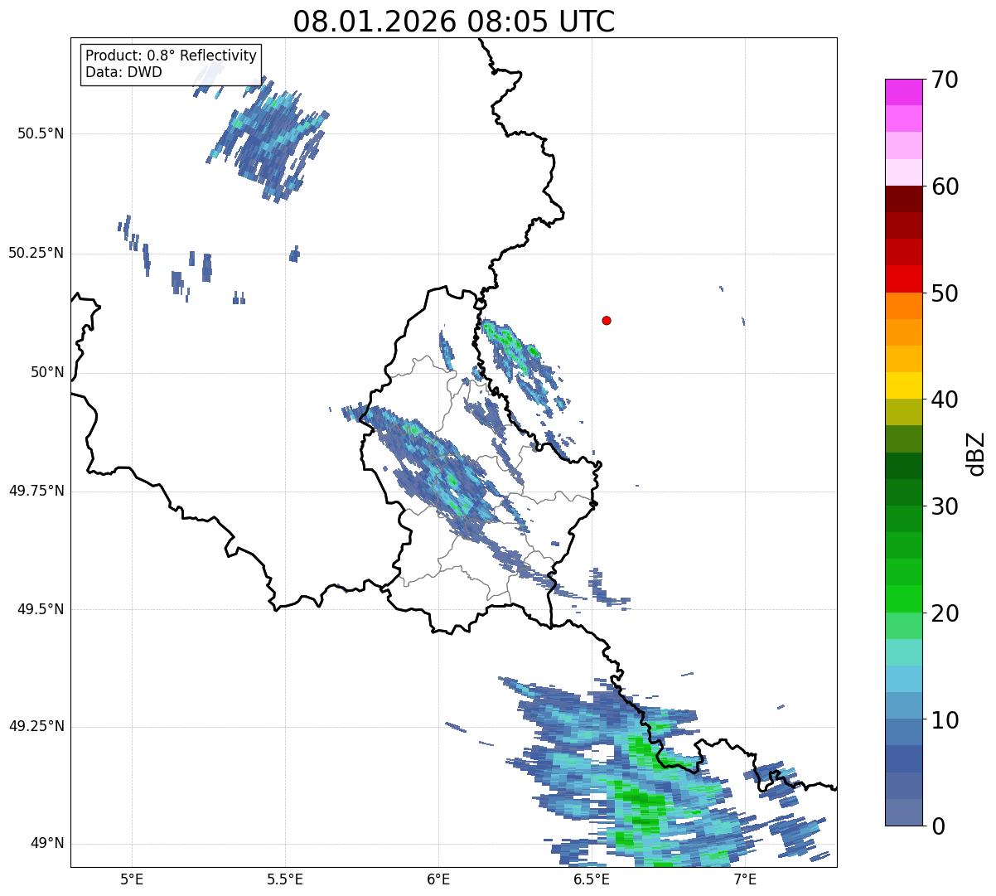Click the magenta top colorbar segment
Image resolution: width=996 pixels, height=896 pixels.
[903, 92]
